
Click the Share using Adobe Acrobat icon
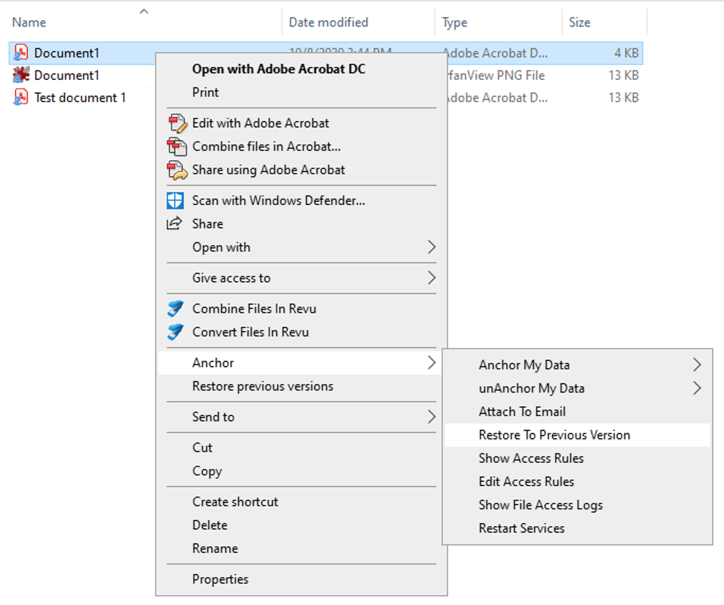[177, 170]
